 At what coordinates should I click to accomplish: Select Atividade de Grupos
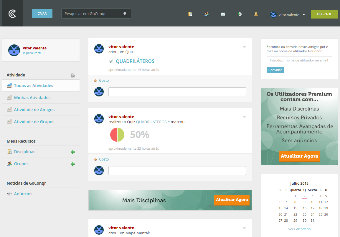point(41,122)
